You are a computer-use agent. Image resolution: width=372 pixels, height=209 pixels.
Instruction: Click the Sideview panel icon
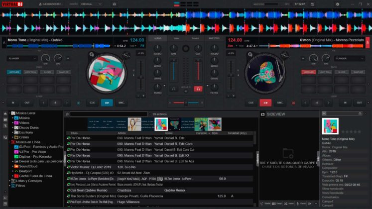262,114
